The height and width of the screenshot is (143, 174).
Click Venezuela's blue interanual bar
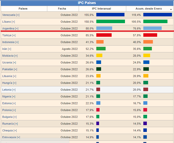coord(110,15)
